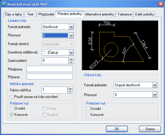This screenshot has height=135, width=165.
Task: Click into the Předpona text field
Action: (x=50, y=69)
